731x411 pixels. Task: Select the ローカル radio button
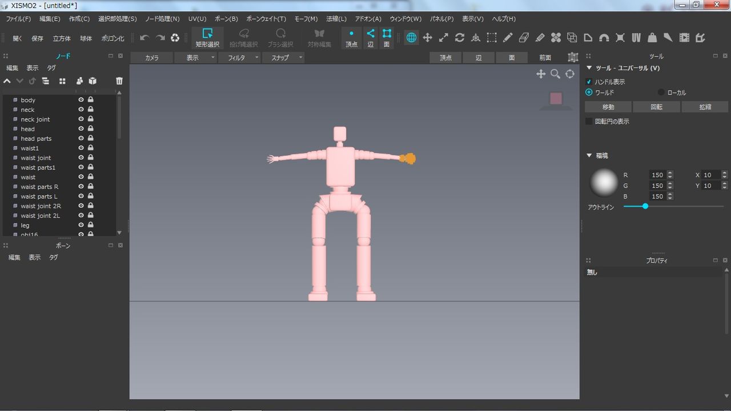click(x=661, y=92)
